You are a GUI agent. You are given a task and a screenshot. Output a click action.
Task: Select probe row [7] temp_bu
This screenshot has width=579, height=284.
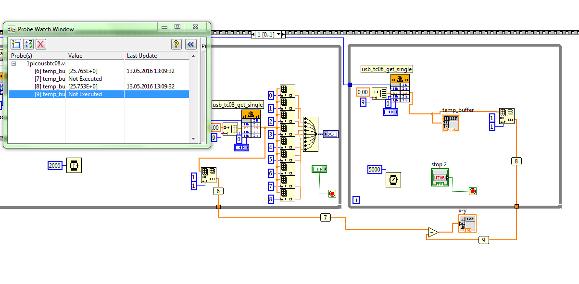pos(99,79)
